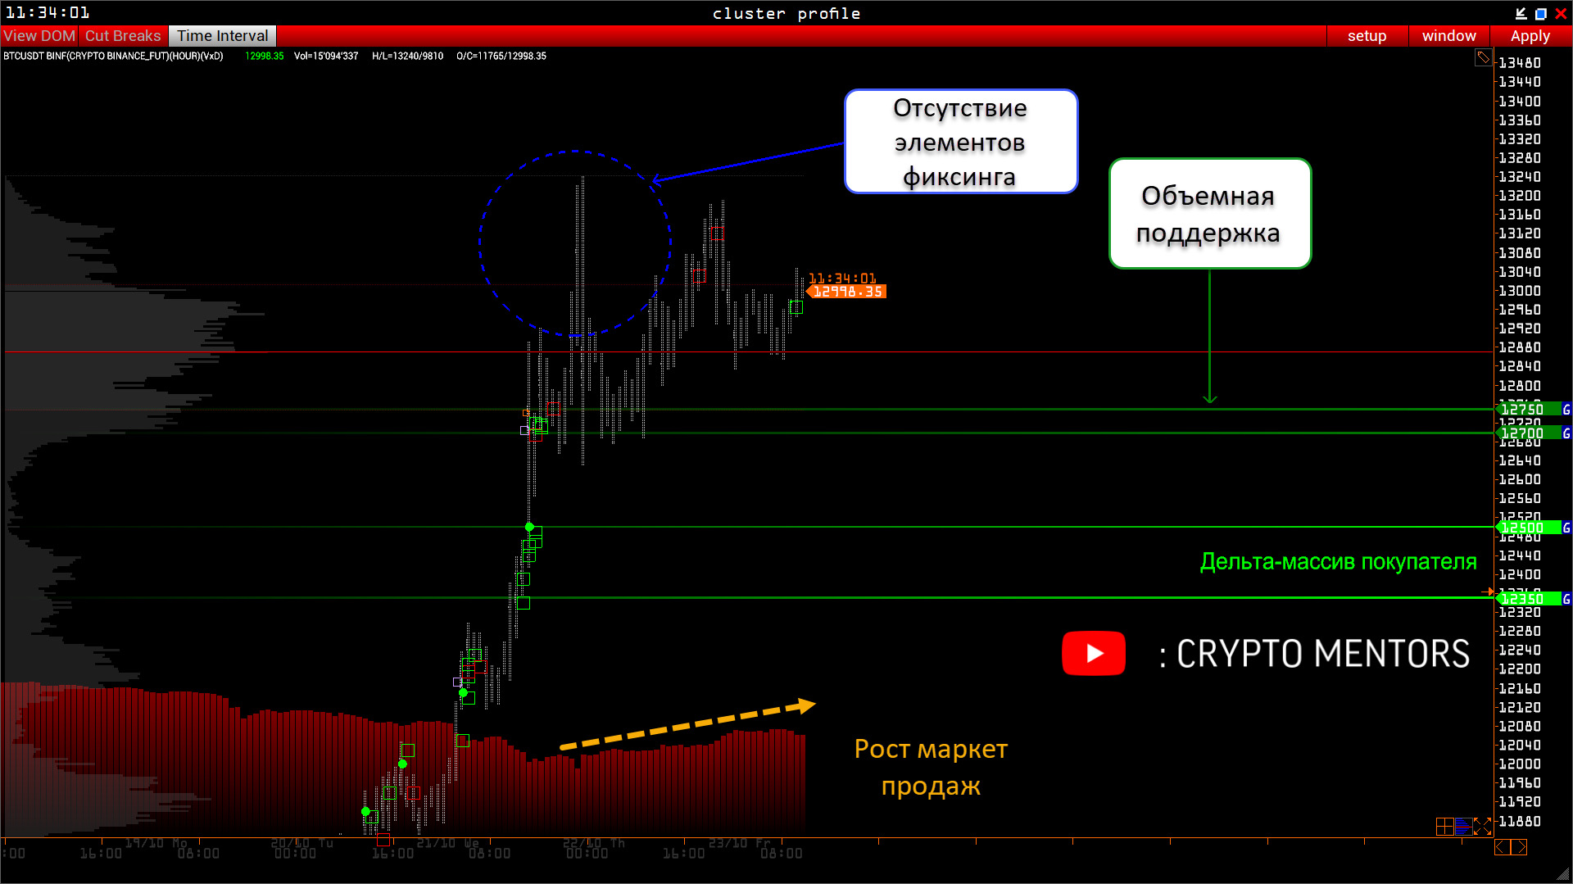
Task: Click the H/L=13240/9810 readout
Action: 407,57
